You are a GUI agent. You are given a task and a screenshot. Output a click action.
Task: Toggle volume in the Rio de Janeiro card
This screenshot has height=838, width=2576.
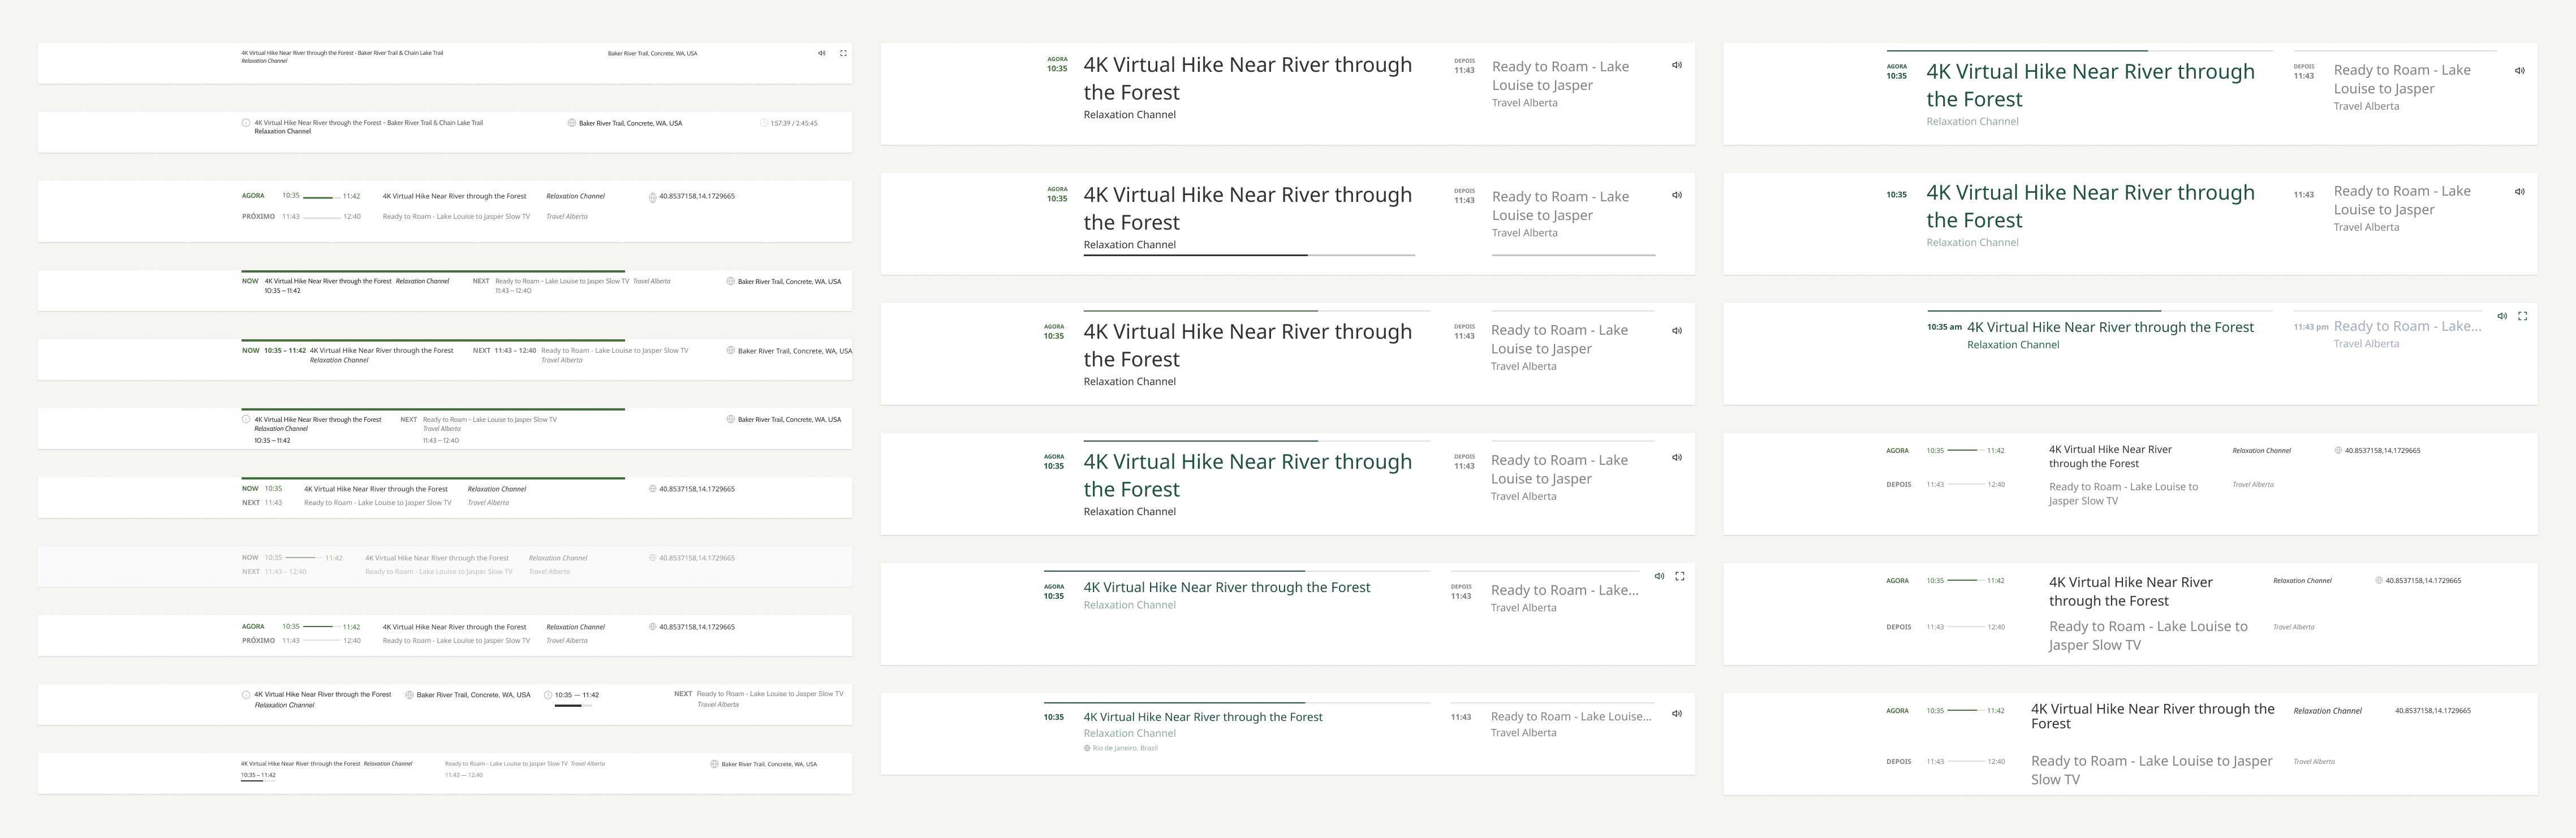1676,713
